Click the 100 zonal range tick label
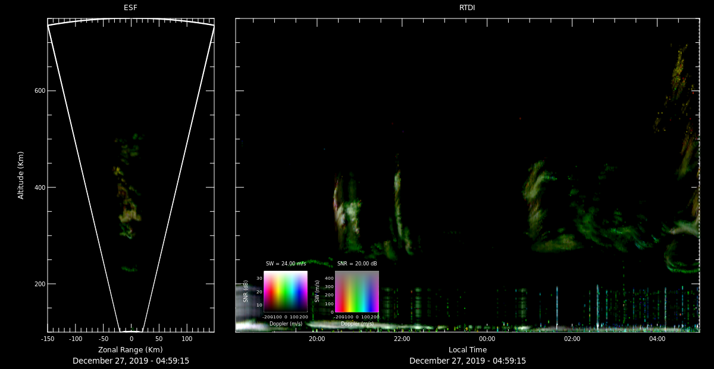714x369 pixels. 187,339
